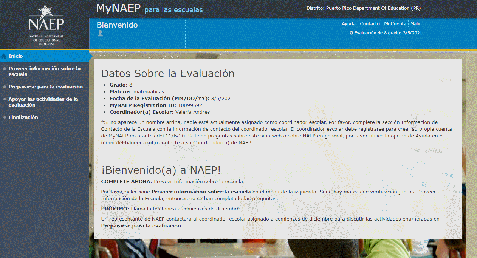Click the user avatar icon under Bienvenido
This screenshot has width=477, height=258.
[x=100, y=33]
